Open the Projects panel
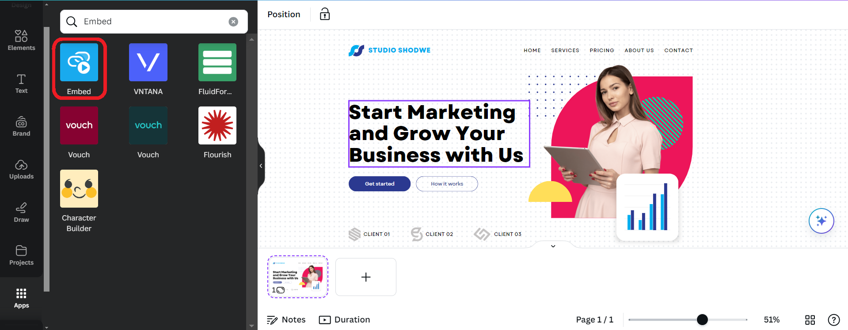This screenshot has width=848, height=330. click(21, 255)
